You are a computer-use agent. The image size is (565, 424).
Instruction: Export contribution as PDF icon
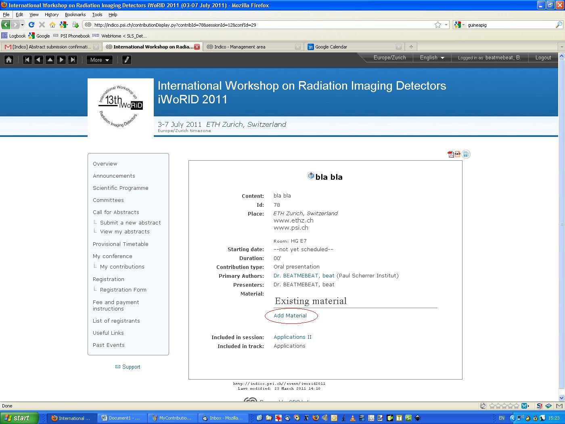451,154
